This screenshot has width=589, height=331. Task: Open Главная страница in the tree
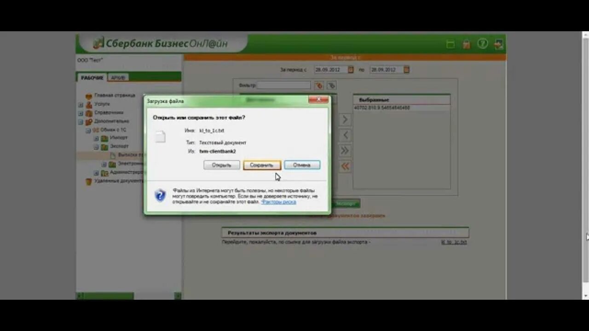[115, 95]
